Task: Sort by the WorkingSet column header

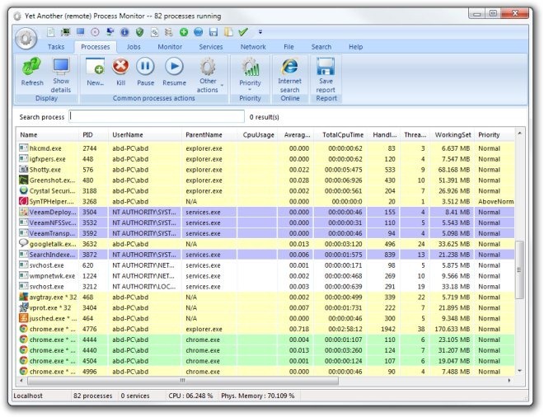Action: click(x=452, y=135)
